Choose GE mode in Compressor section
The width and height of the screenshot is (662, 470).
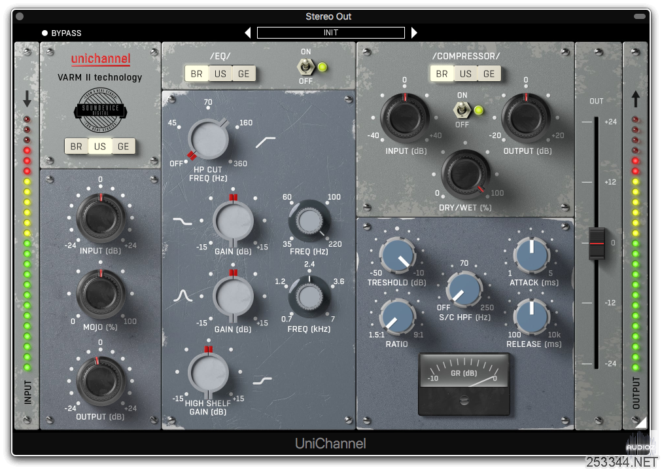click(489, 73)
